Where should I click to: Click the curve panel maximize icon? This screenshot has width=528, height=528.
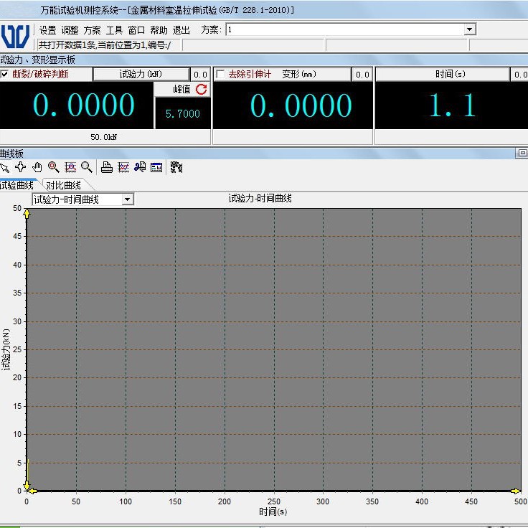[522, 154]
